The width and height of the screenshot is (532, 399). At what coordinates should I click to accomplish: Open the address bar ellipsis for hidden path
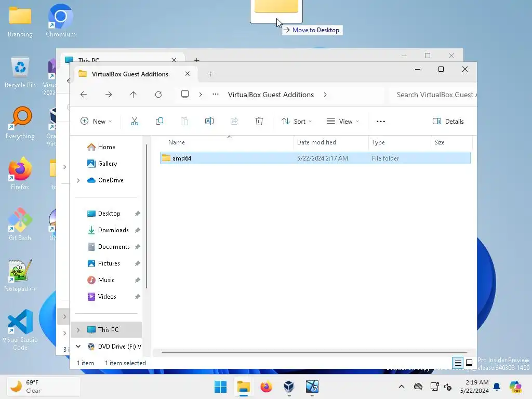(216, 95)
